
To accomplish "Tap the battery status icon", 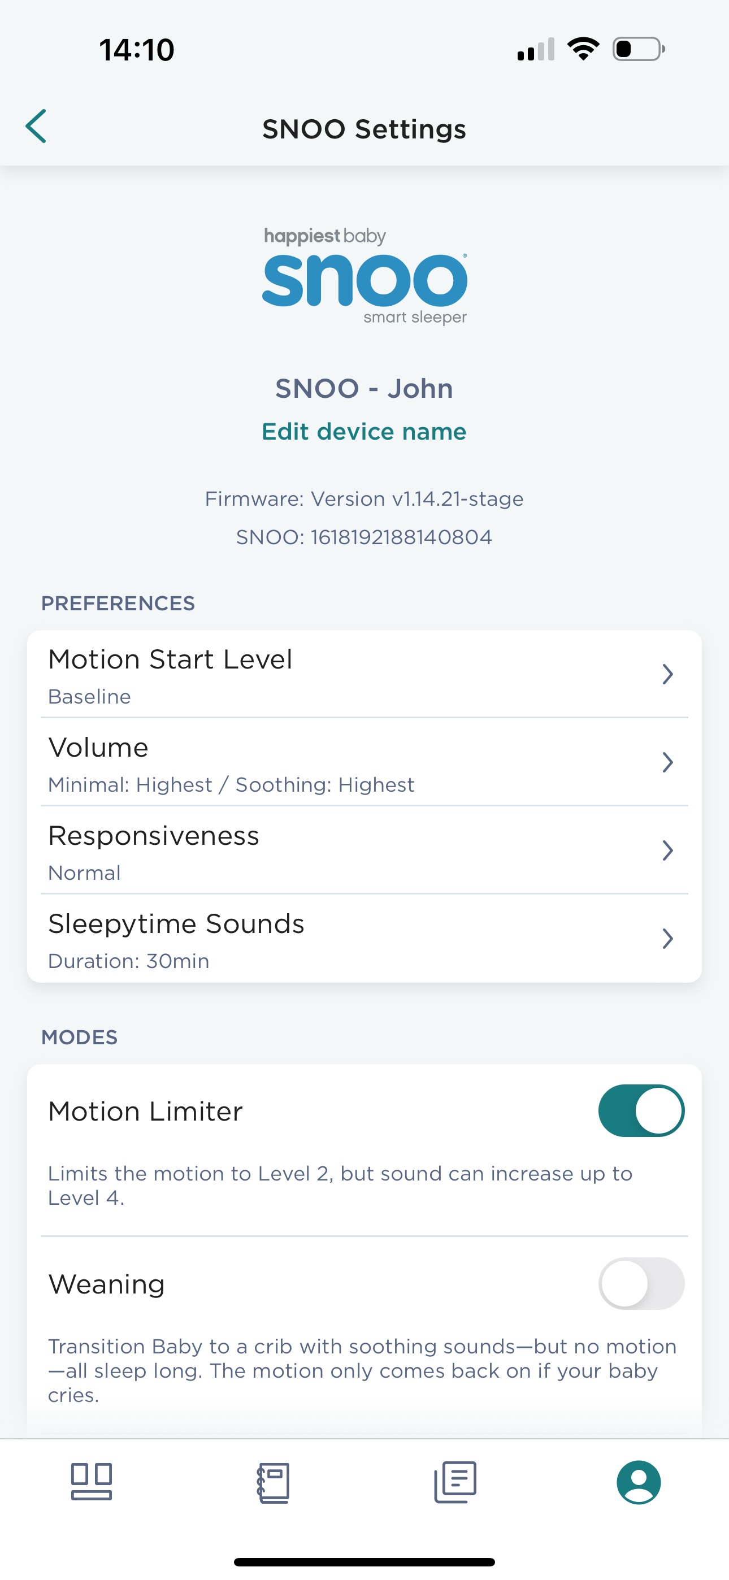I will coord(638,49).
